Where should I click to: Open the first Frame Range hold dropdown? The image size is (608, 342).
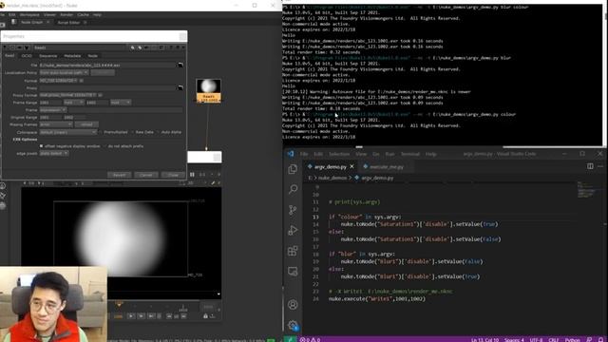[x=74, y=103]
